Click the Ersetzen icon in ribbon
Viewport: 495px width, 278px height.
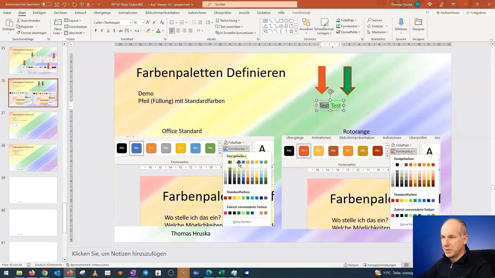(x=376, y=26)
